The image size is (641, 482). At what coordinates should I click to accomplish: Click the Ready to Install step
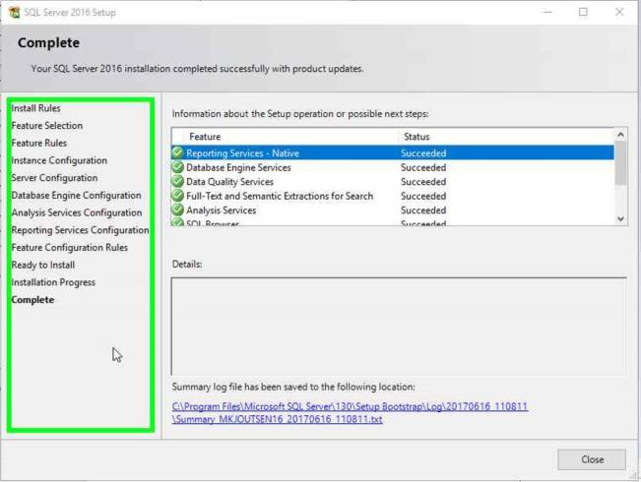(43, 266)
